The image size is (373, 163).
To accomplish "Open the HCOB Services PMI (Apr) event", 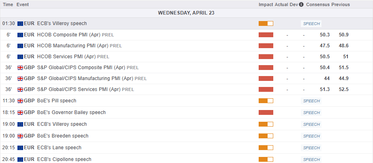I will 67,57.
